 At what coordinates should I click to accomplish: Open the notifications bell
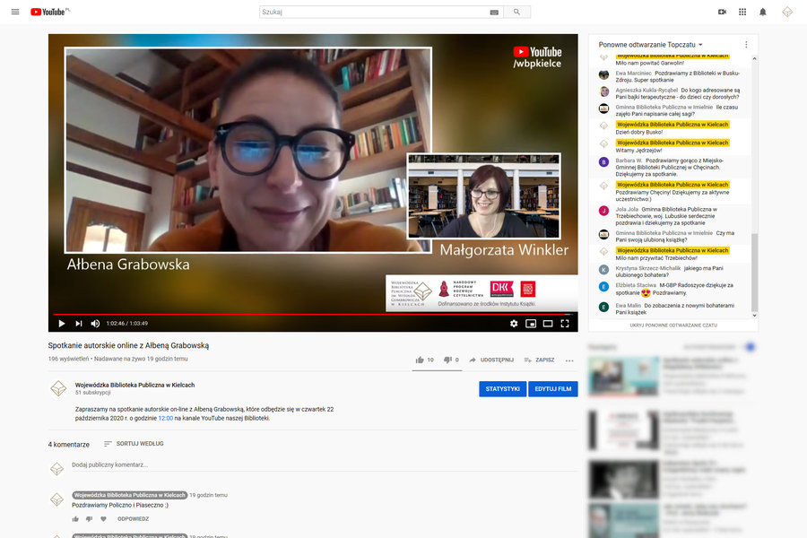(x=763, y=12)
